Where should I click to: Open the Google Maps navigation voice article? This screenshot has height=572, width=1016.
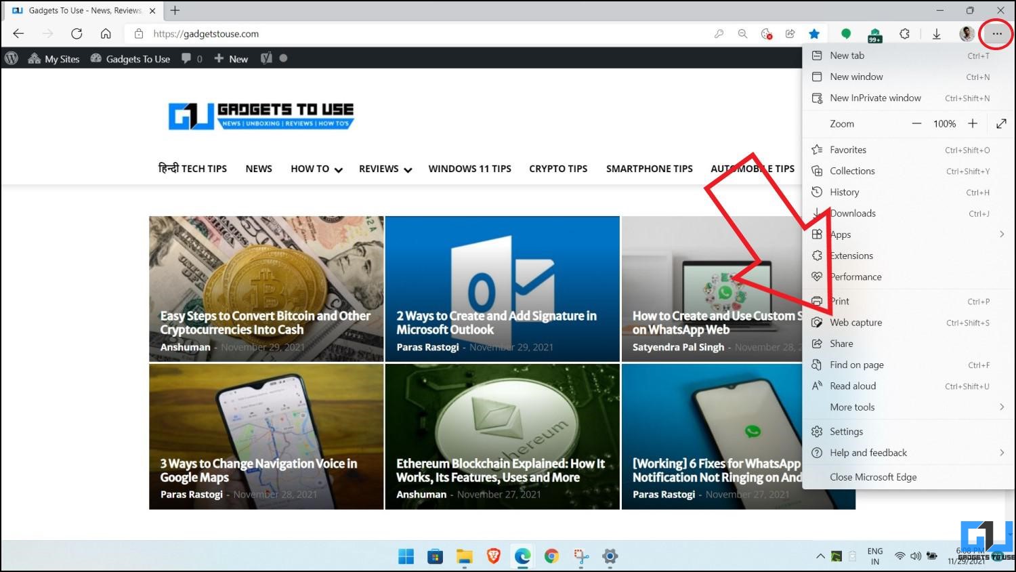tap(266, 436)
